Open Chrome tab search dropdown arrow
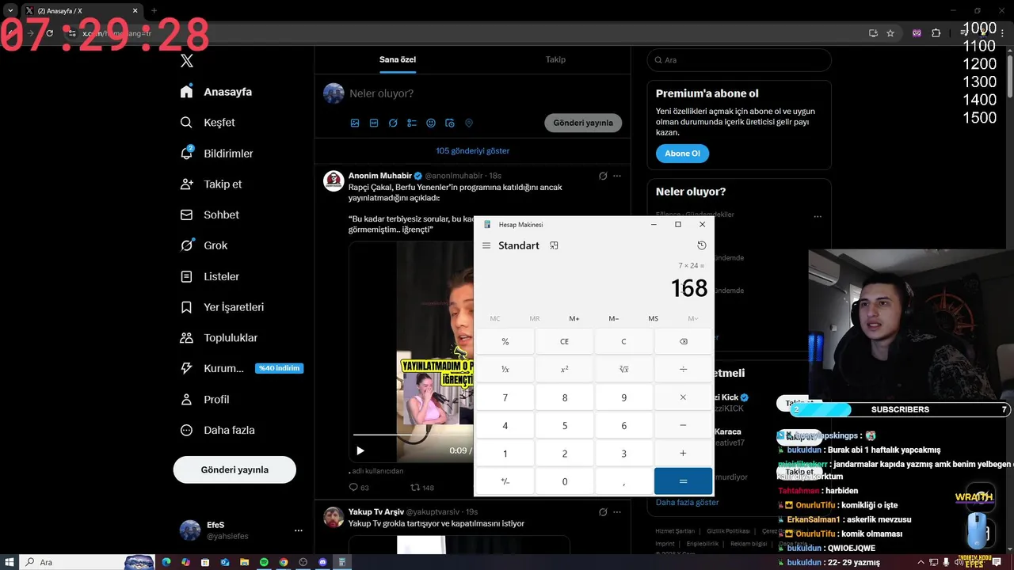The width and height of the screenshot is (1014, 570). [10, 10]
